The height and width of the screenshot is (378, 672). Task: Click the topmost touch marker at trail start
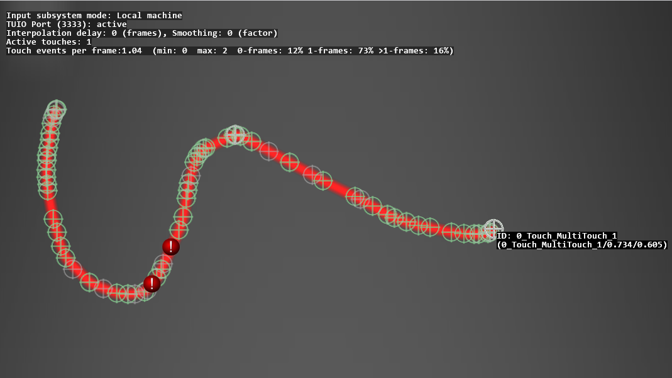(x=57, y=109)
